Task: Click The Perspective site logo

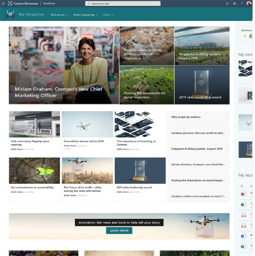Action: [x=10, y=14]
